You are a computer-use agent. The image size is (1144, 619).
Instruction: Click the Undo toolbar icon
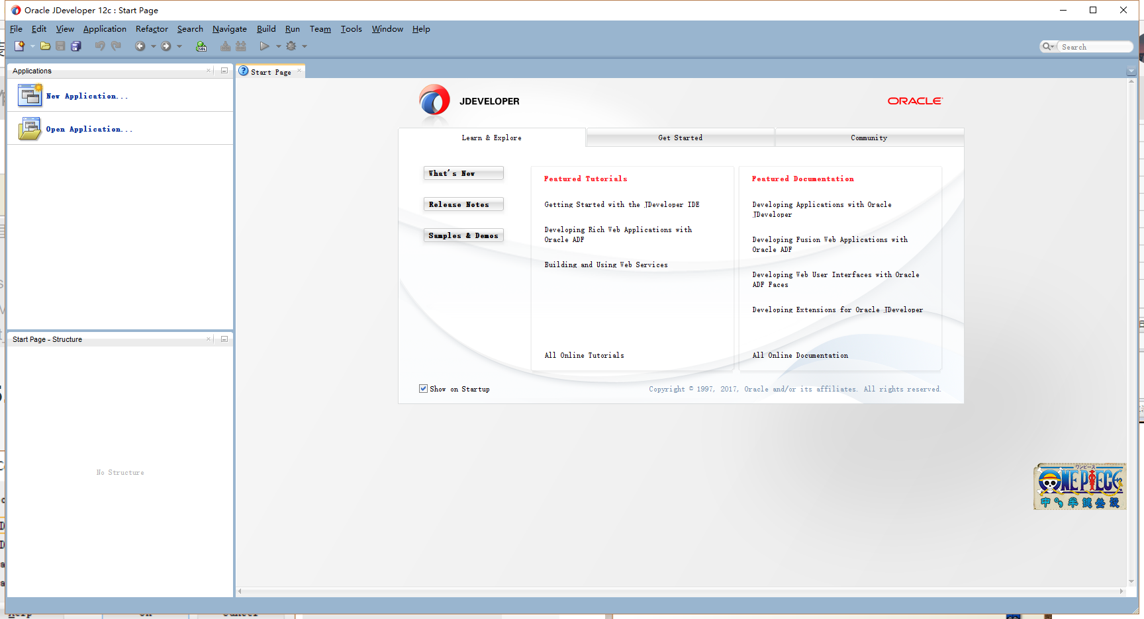[99, 46]
